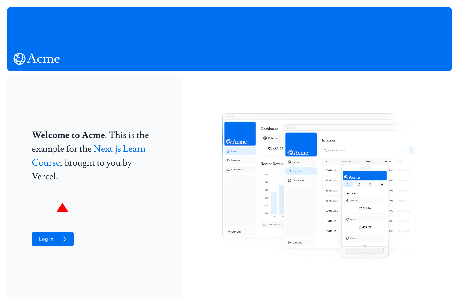Image resolution: width=459 pixels, height=306 pixels.
Task: Select the customers icon in the mobile nav
Action: click(370, 184)
